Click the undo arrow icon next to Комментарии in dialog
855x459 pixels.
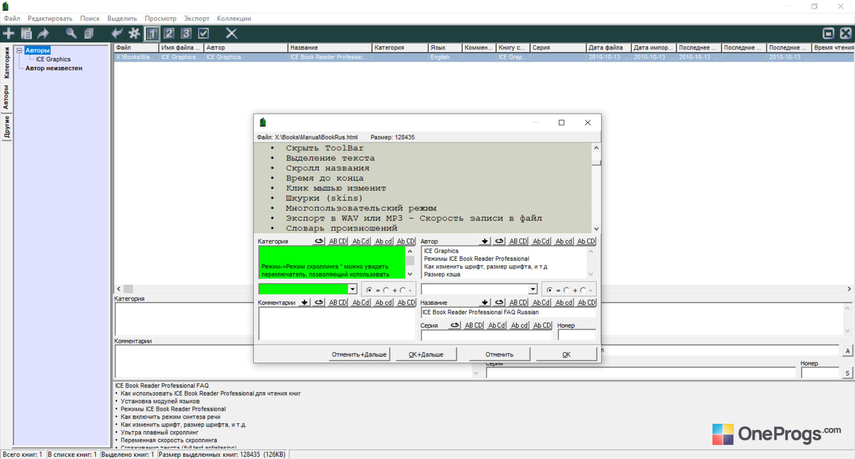click(319, 302)
